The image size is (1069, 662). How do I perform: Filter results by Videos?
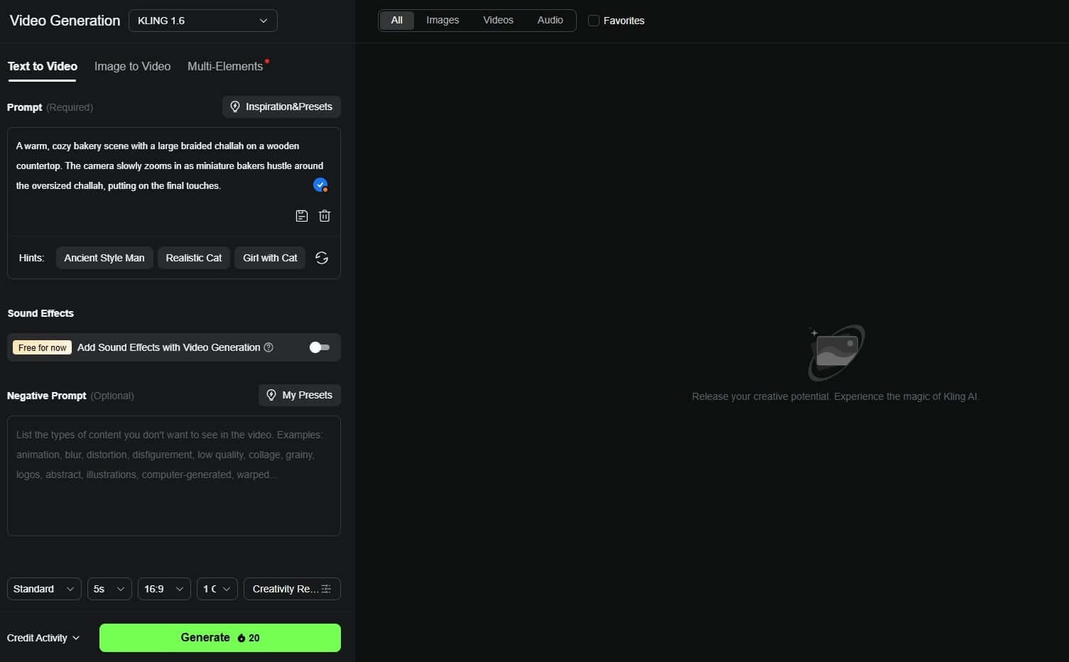pos(498,20)
